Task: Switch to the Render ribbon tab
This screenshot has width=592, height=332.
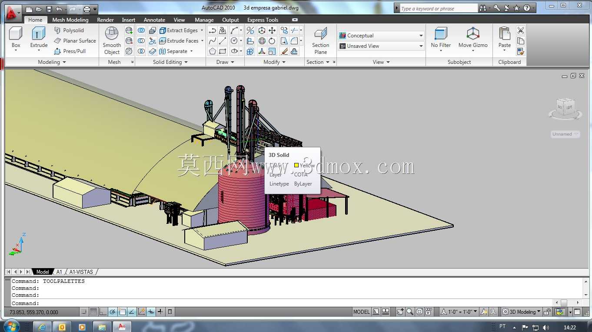Action: tap(105, 20)
